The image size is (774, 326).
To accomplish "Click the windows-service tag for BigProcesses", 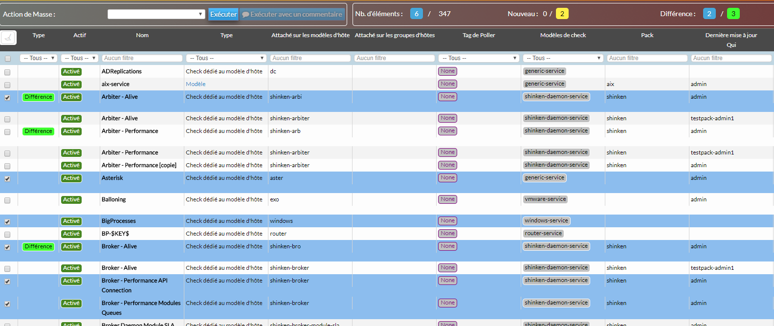I will [x=546, y=221].
